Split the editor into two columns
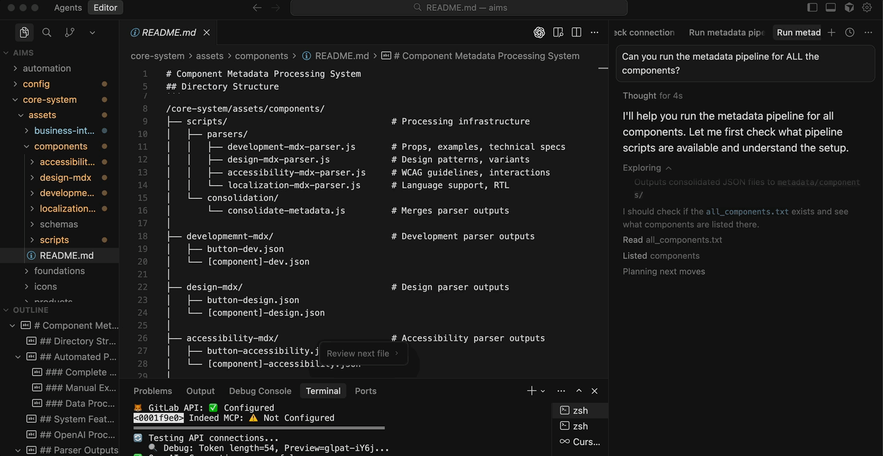883x456 pixels. tap(576, 32)
